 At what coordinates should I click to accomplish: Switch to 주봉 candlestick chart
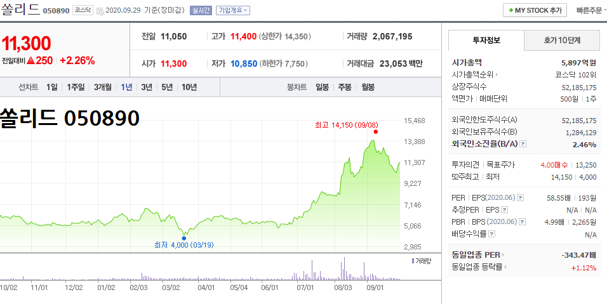[345, 87]
